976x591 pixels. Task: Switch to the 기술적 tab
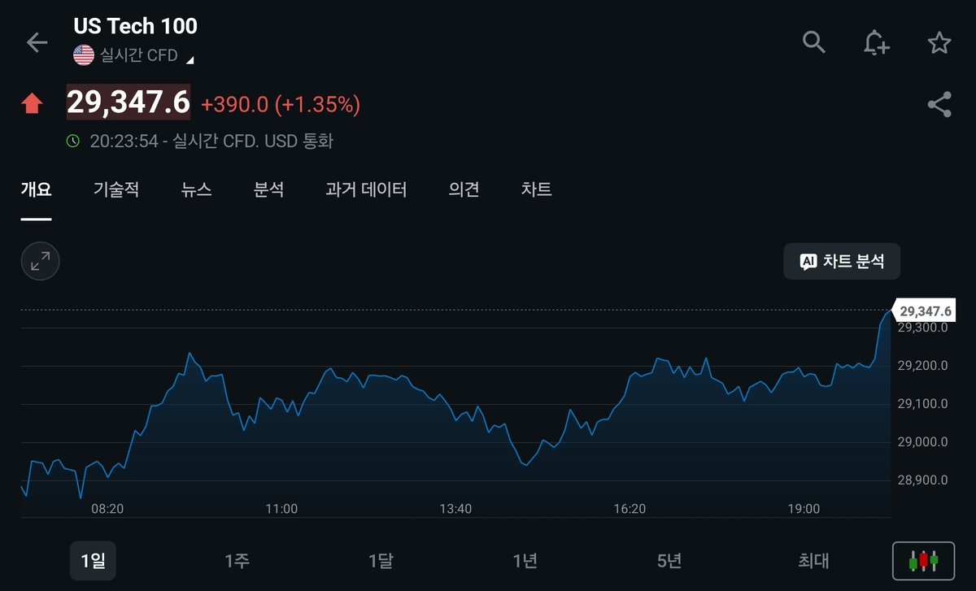(116, 189)
